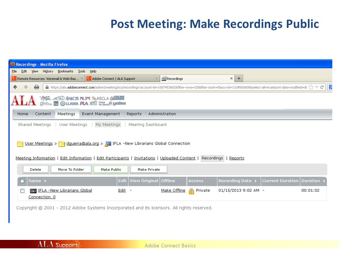Open the History menu
Screen dimensions: 339x254
(48, 71)
